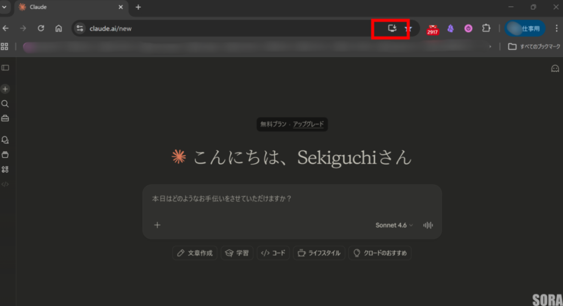563x306 pixels.
Task: Open Chrome extensions puzzle icon
Action: coord(486,28)
